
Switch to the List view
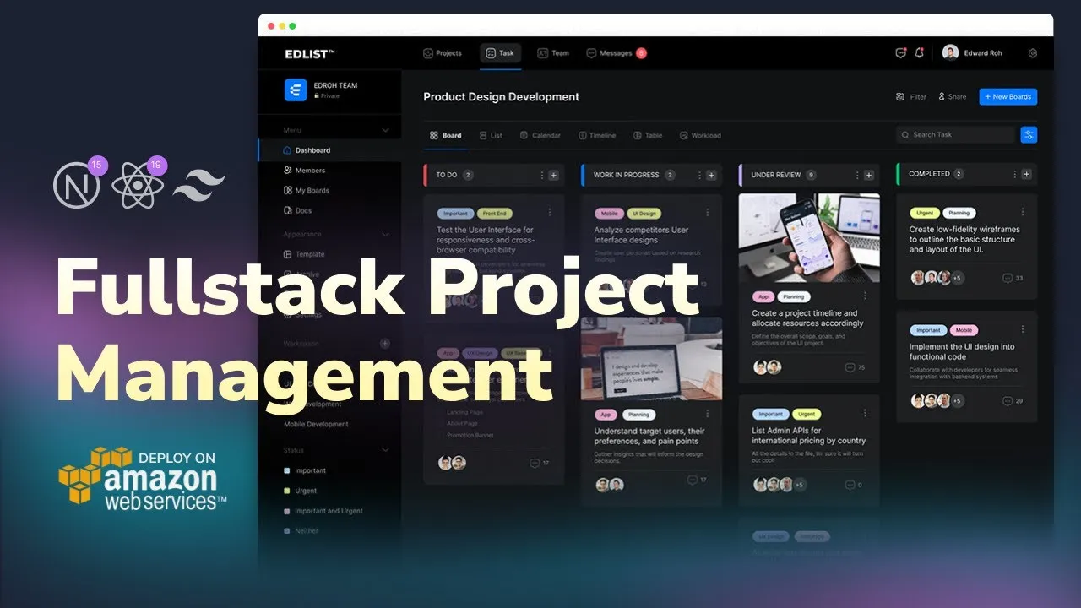tap(491, 135)
